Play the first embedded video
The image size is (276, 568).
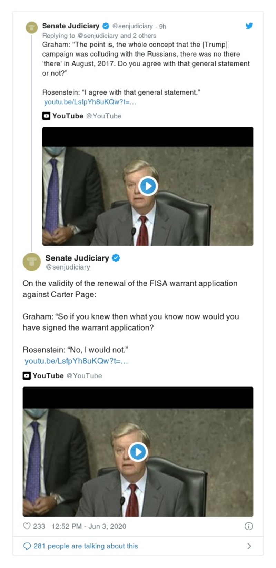pos(148,186)
